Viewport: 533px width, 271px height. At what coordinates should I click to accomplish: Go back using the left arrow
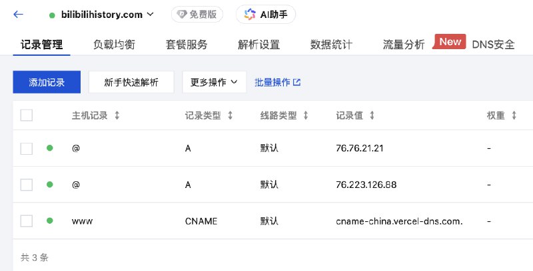(x=18, y=14)
